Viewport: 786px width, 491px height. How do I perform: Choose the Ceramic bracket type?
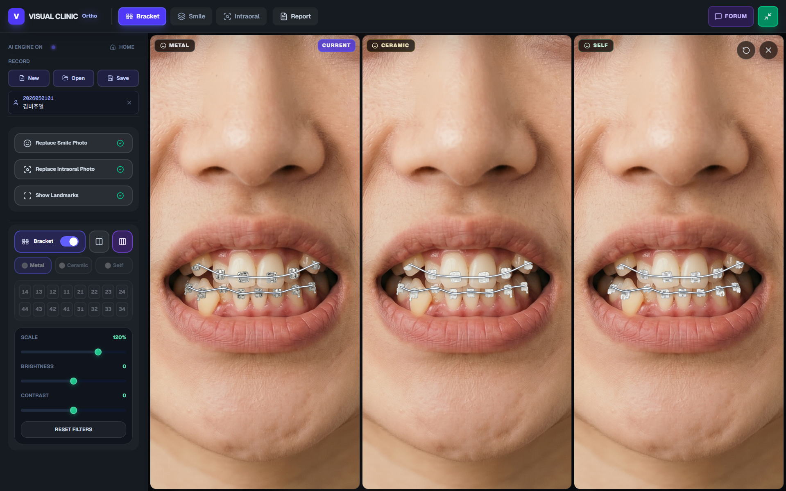pos(73,265)
